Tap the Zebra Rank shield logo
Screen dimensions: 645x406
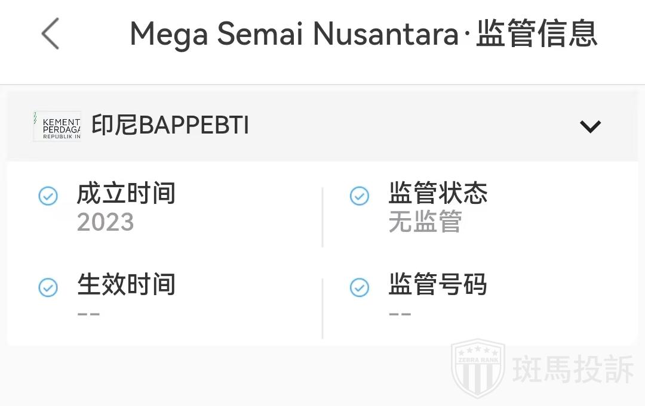[478, 369]
